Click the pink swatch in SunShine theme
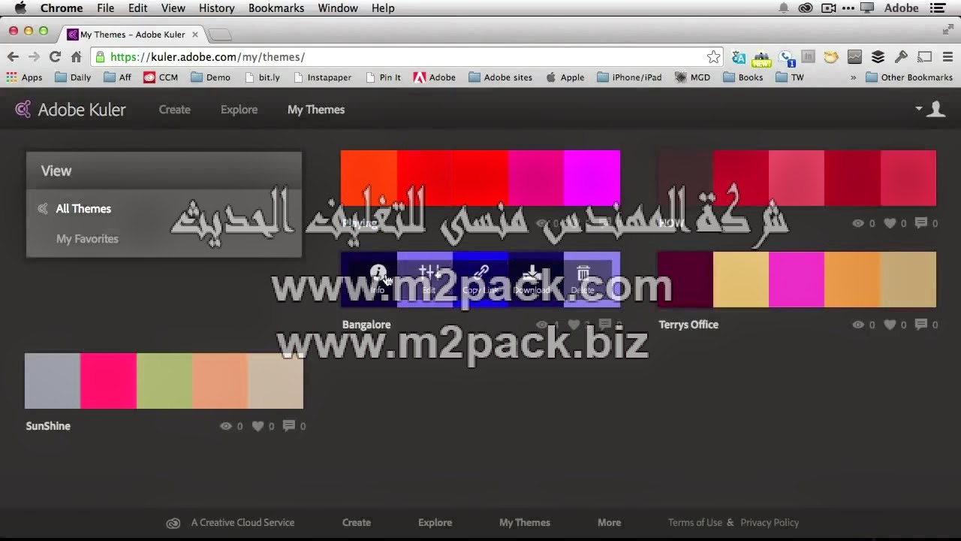961x541 pixels. click(108, 381)
